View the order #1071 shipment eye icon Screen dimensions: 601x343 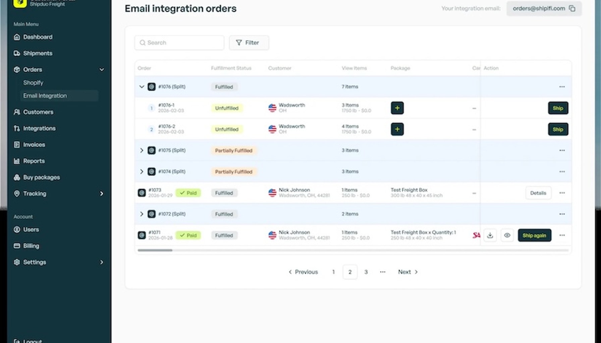point(507,235)
